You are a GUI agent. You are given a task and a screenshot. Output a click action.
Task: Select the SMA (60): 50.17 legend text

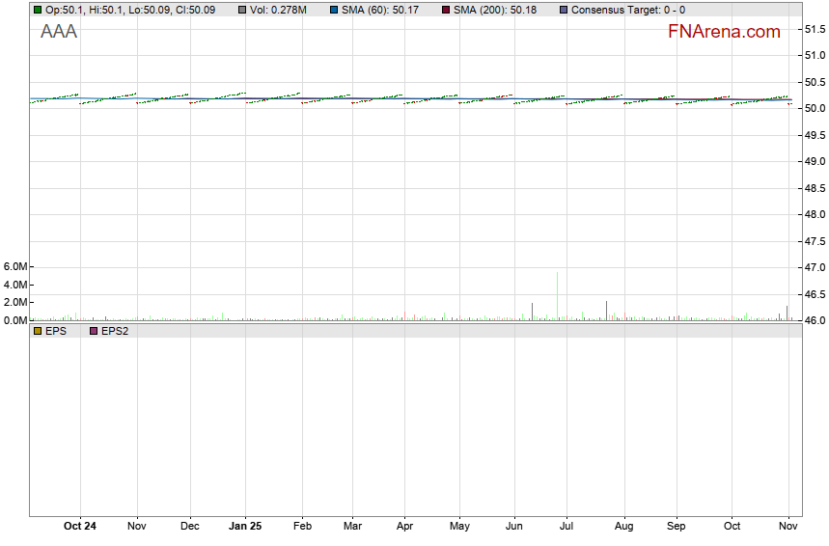[x=380, y=10]
